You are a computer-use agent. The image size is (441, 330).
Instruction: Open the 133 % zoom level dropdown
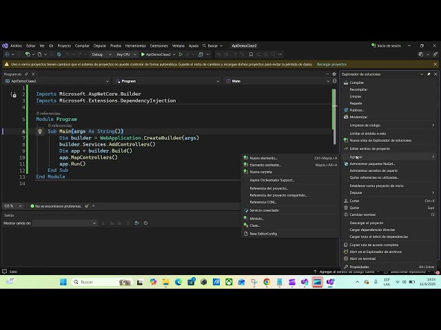tap(12, 206)
